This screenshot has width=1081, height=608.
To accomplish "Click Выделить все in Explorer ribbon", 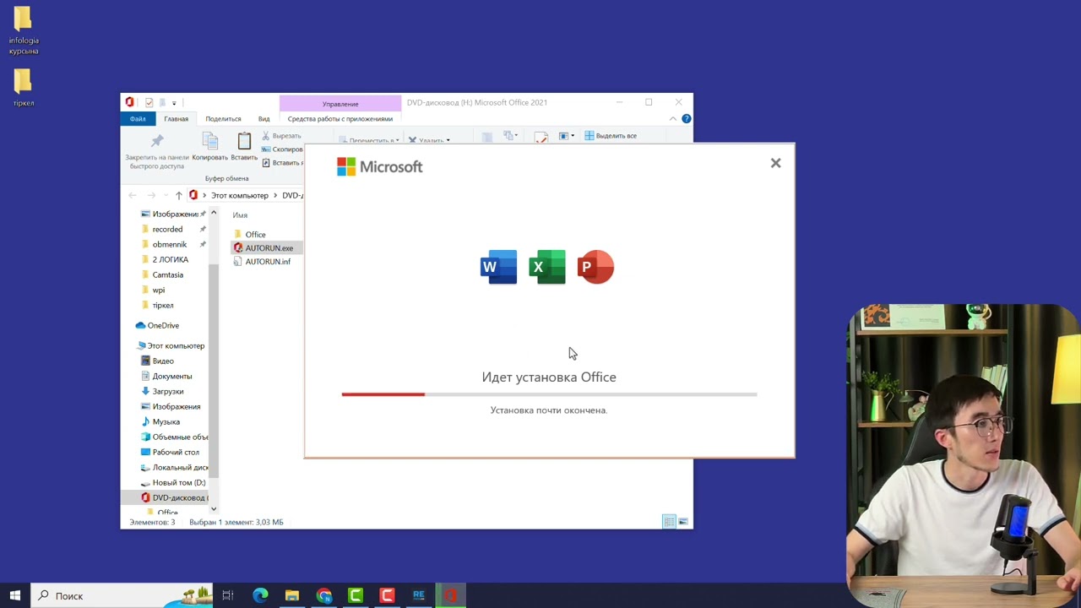I will point(611,136).
